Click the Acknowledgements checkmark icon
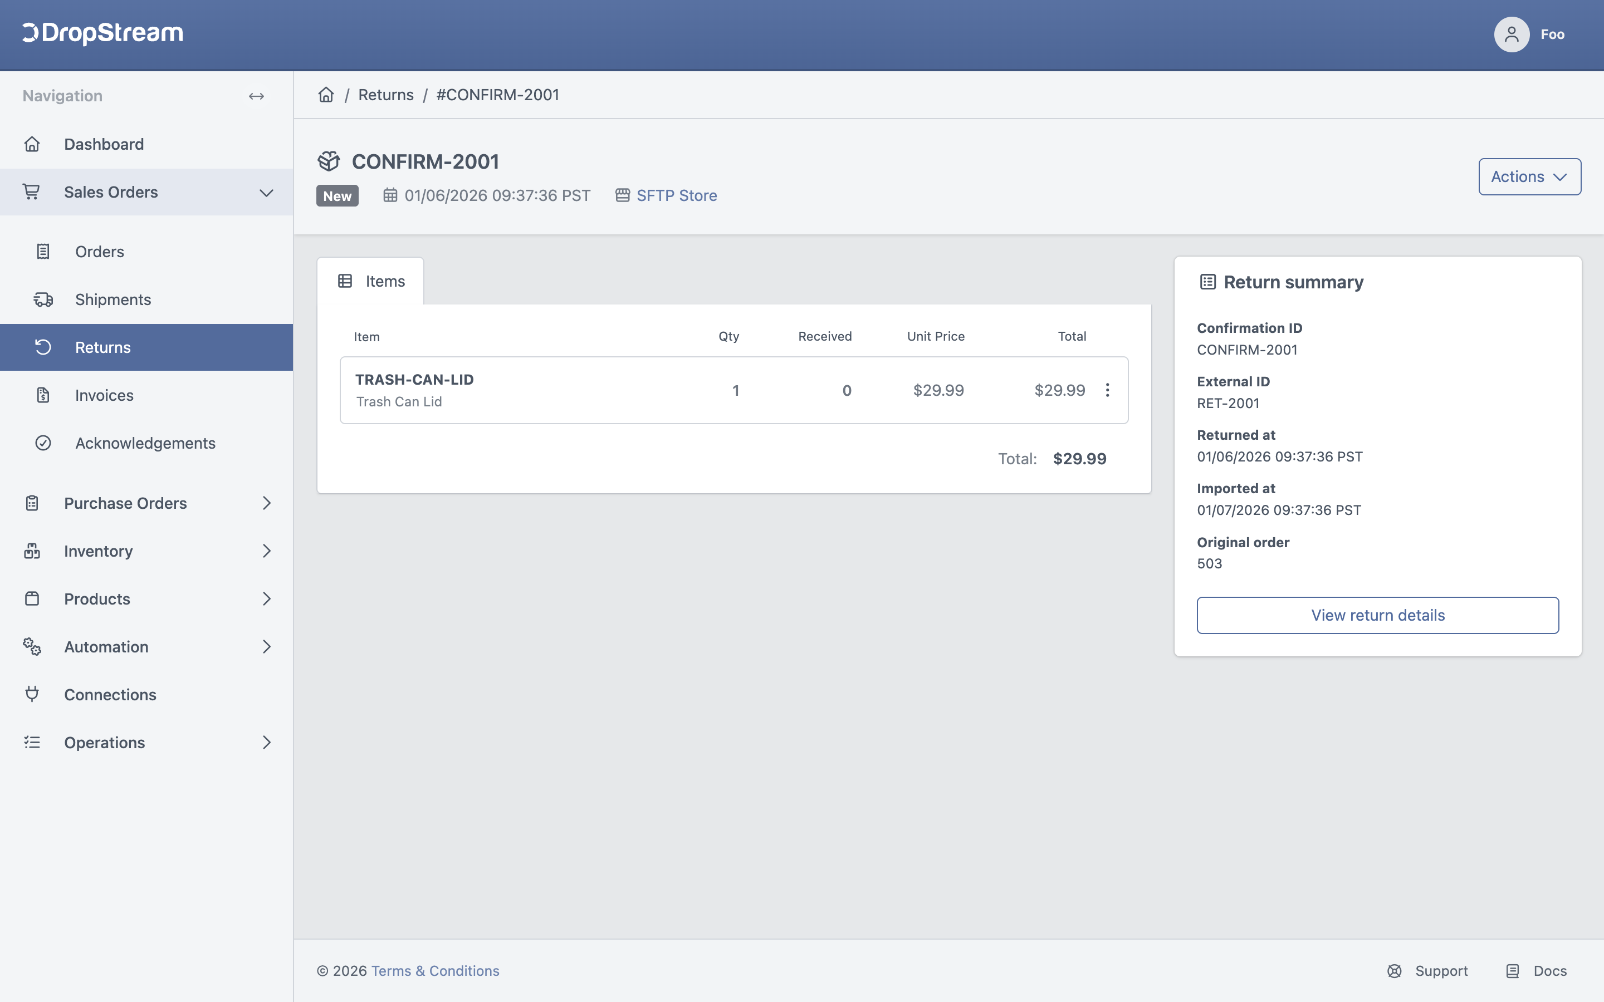The width and height of the screenshot is (1604, 1002). [43, 443]
